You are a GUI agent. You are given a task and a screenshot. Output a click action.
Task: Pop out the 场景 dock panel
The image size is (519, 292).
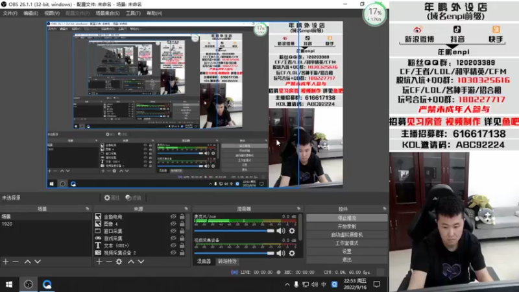coord(88,209)
